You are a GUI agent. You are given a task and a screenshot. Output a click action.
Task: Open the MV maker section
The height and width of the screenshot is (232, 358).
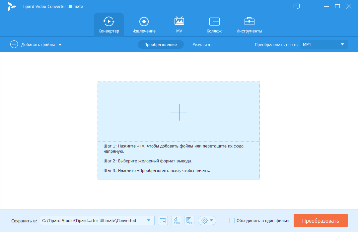click(179, 24)
